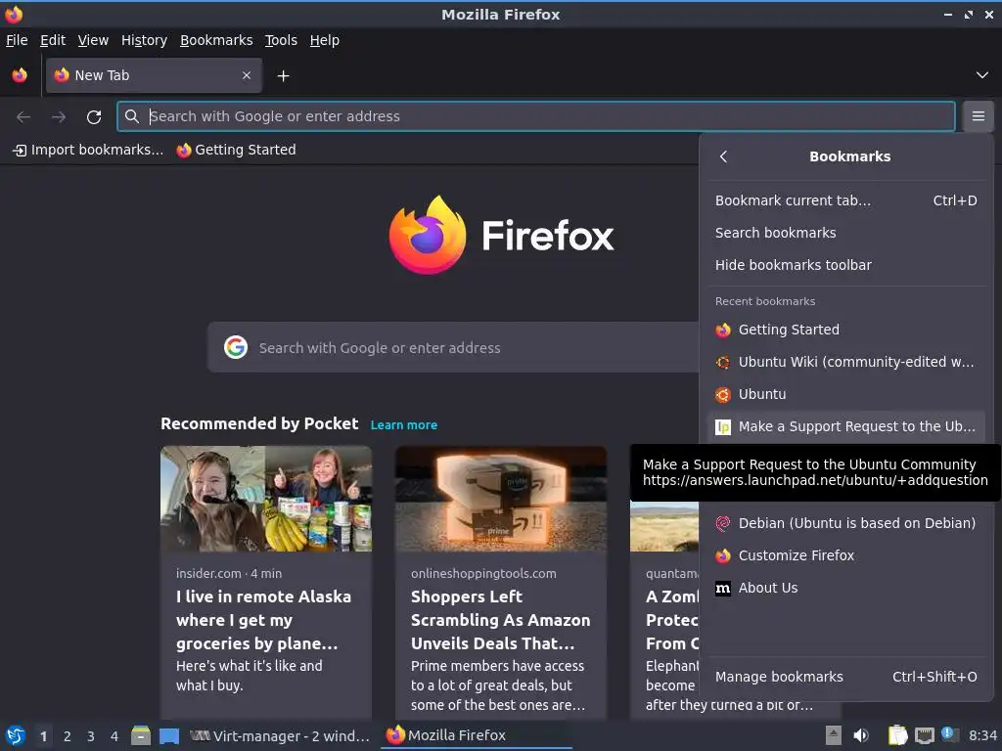Open Getting Started in bookmarks toolbar
Viewport: 1002px width, 751px height.
tap(237, 150)
